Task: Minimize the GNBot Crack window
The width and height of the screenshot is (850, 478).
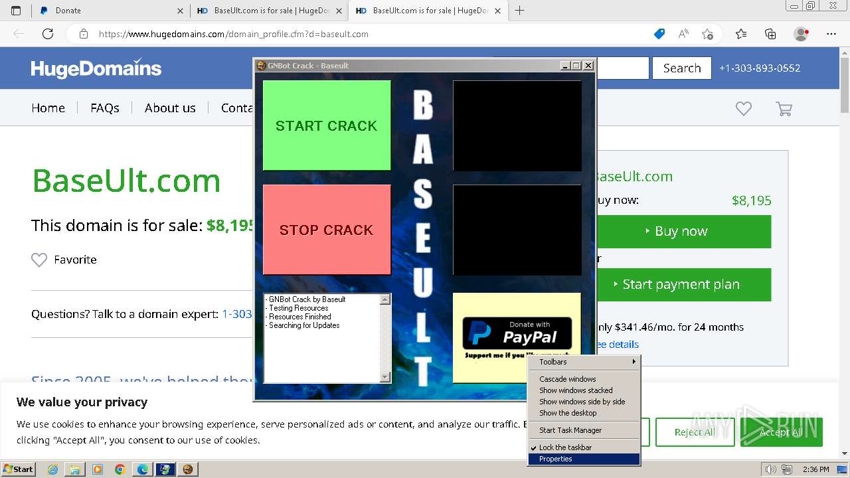Action: click(x=565, y=66)
